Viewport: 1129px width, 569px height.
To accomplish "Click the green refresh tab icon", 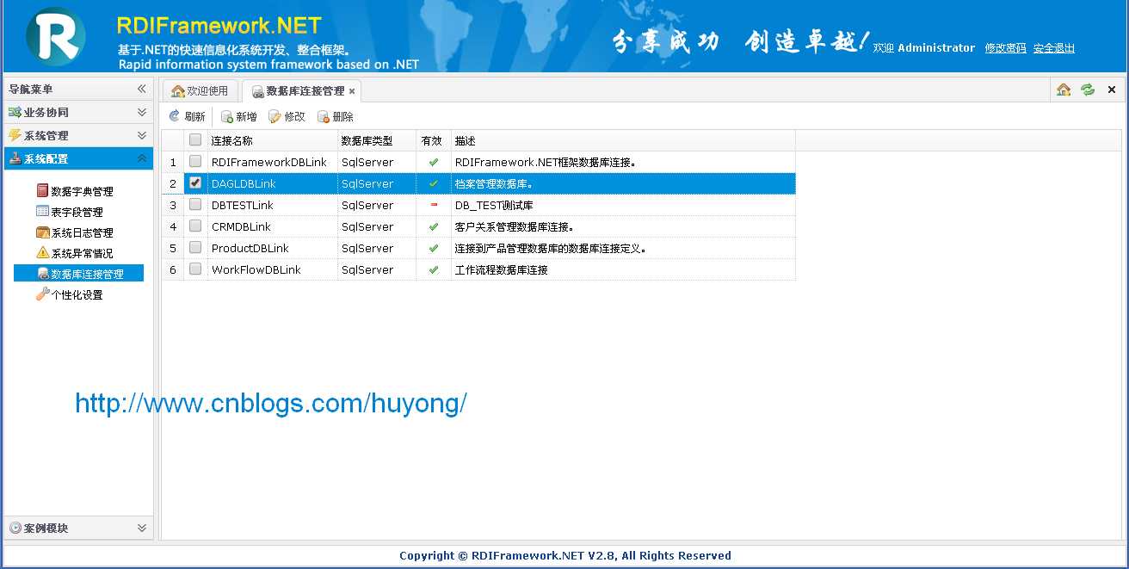I will point(1088,90).
